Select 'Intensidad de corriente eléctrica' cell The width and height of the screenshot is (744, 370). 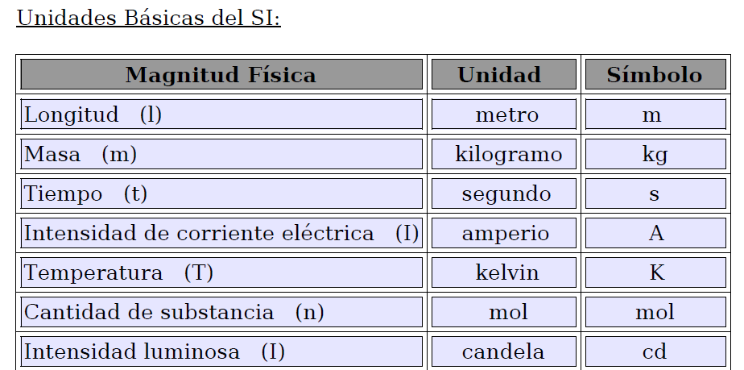click(x=221, y=233)
